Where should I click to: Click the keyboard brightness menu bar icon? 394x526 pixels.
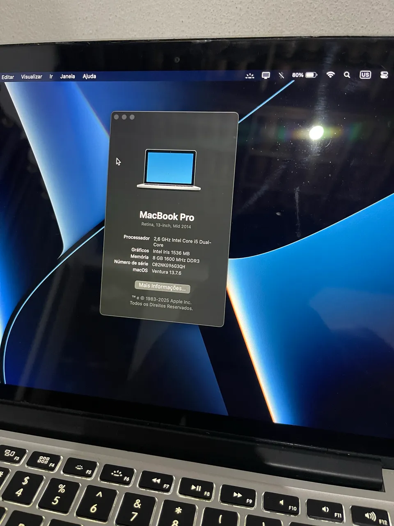click(x=250, y=76)
